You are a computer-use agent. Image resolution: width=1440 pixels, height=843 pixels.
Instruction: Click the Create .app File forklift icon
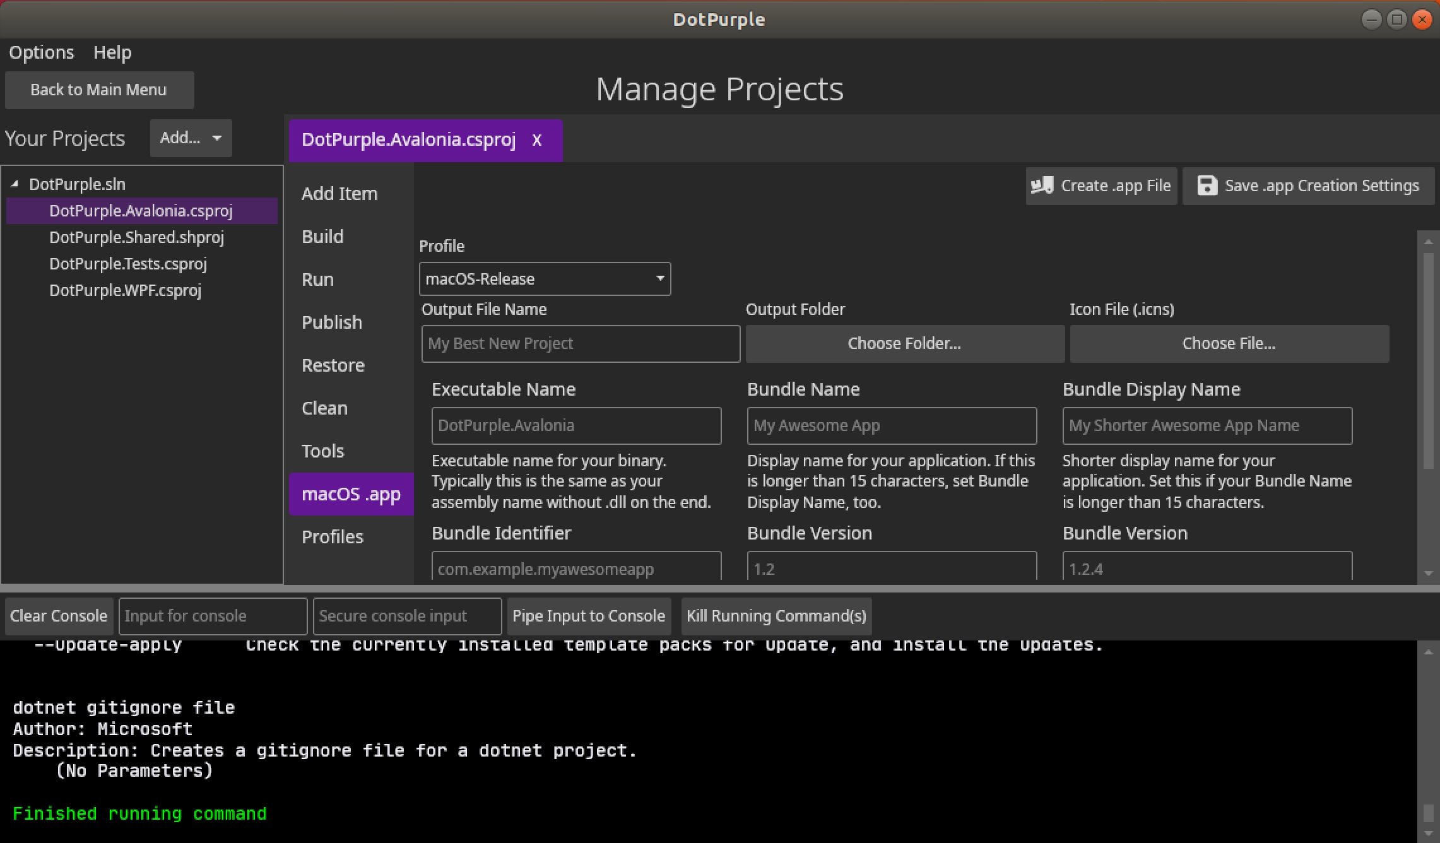click(x=1042, y=186)
